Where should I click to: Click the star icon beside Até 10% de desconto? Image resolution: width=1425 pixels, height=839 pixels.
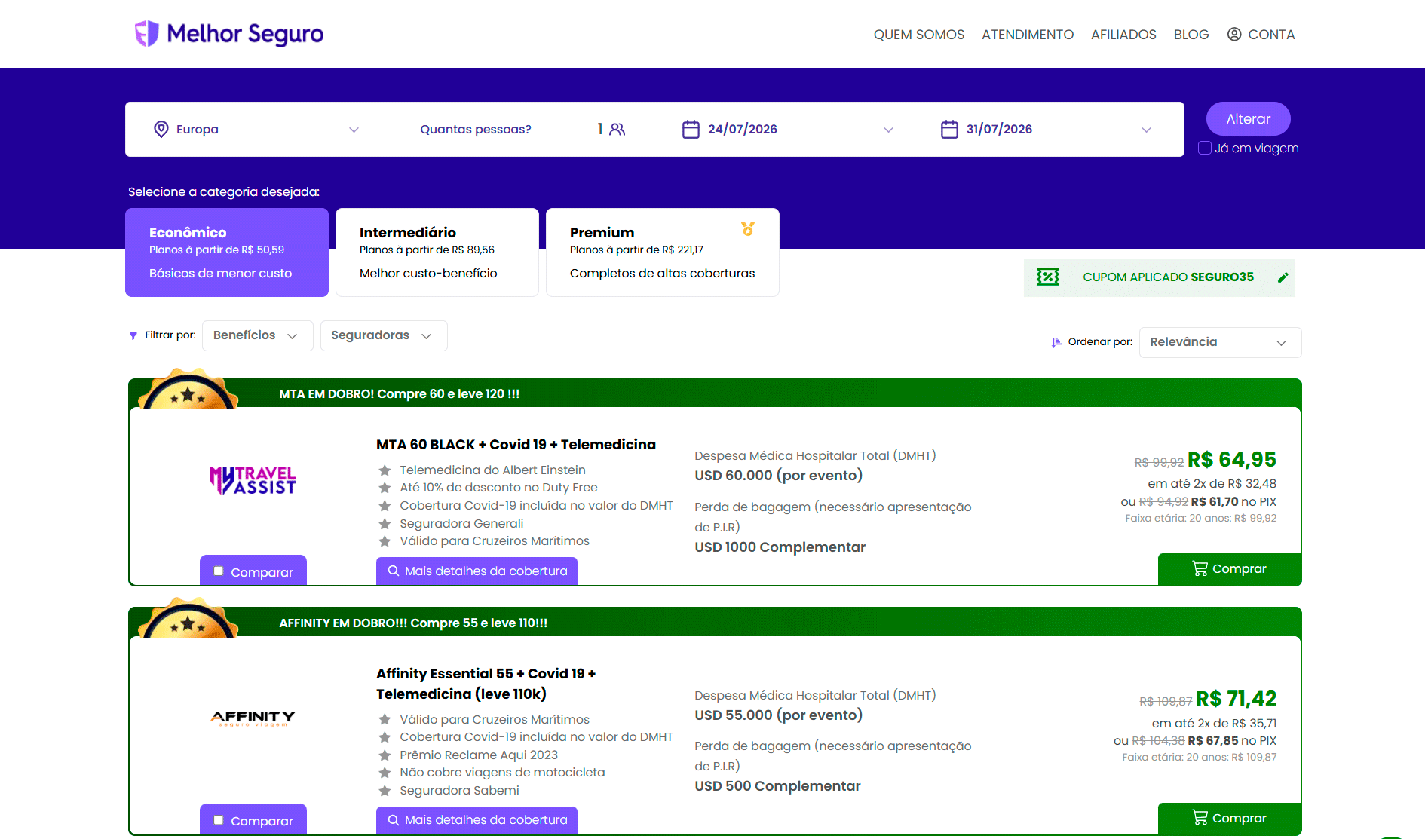(x=385, y=488)
